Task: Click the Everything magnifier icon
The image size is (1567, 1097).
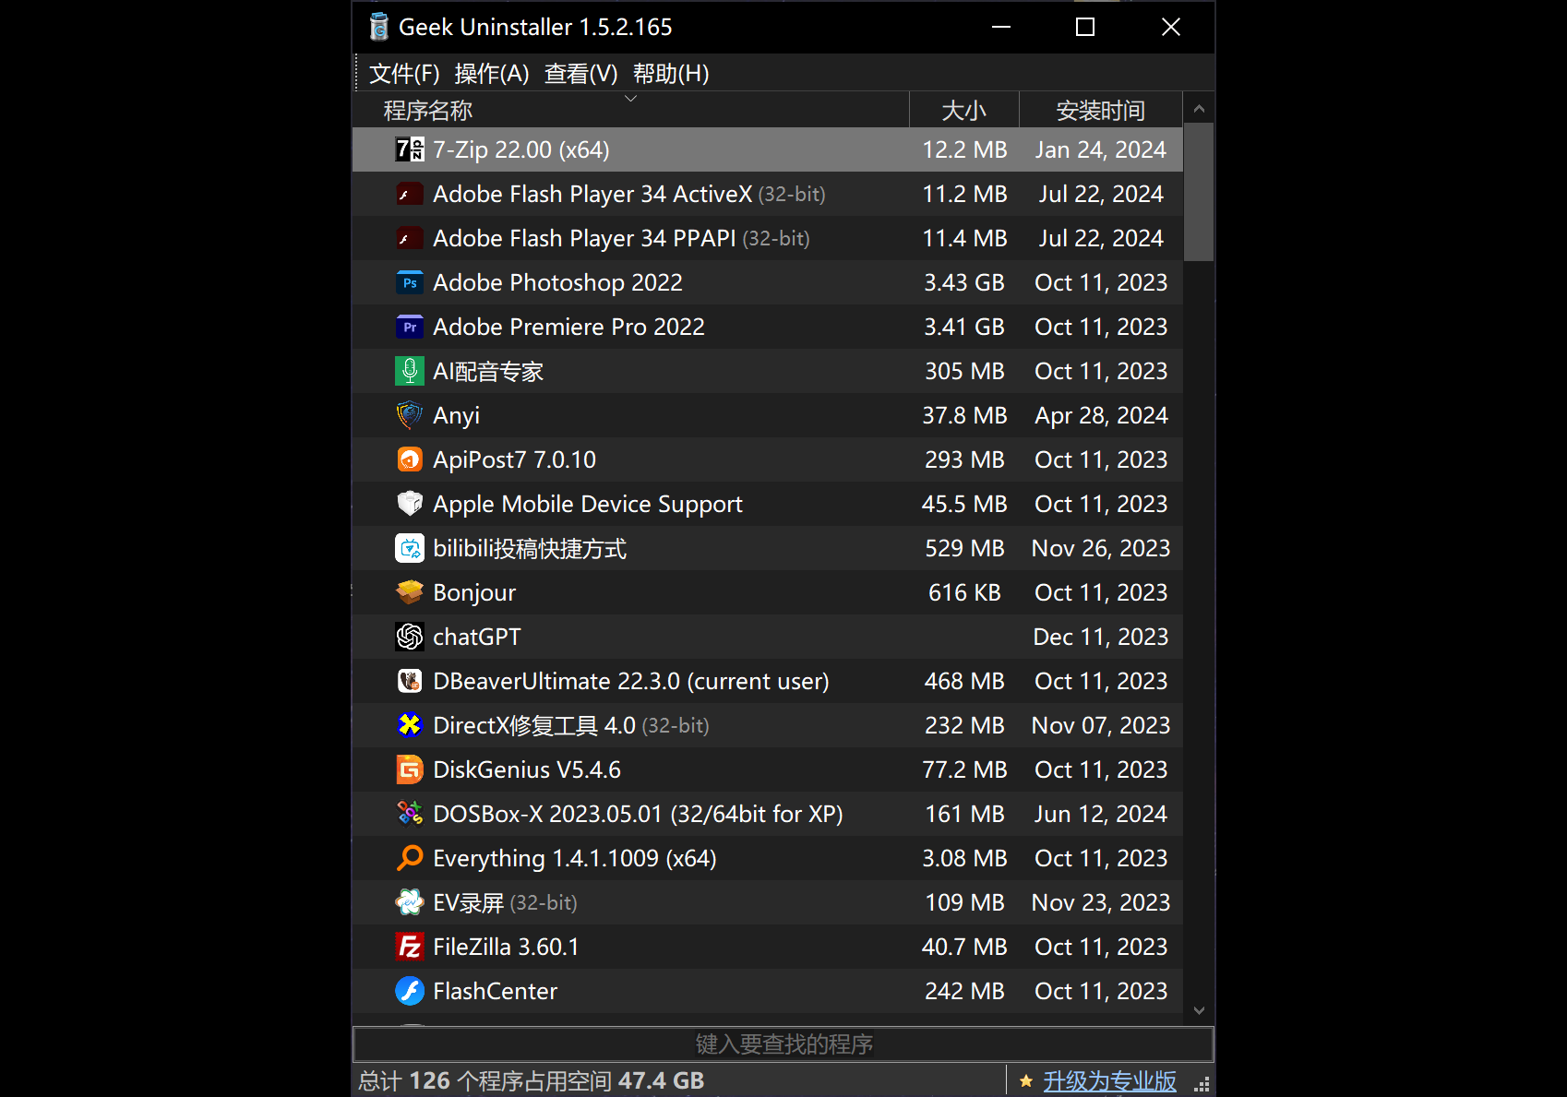Action: 410,858
